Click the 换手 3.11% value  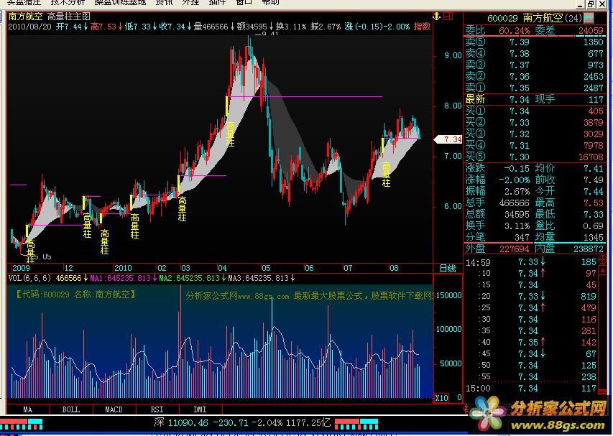click(x=517, y=226)
